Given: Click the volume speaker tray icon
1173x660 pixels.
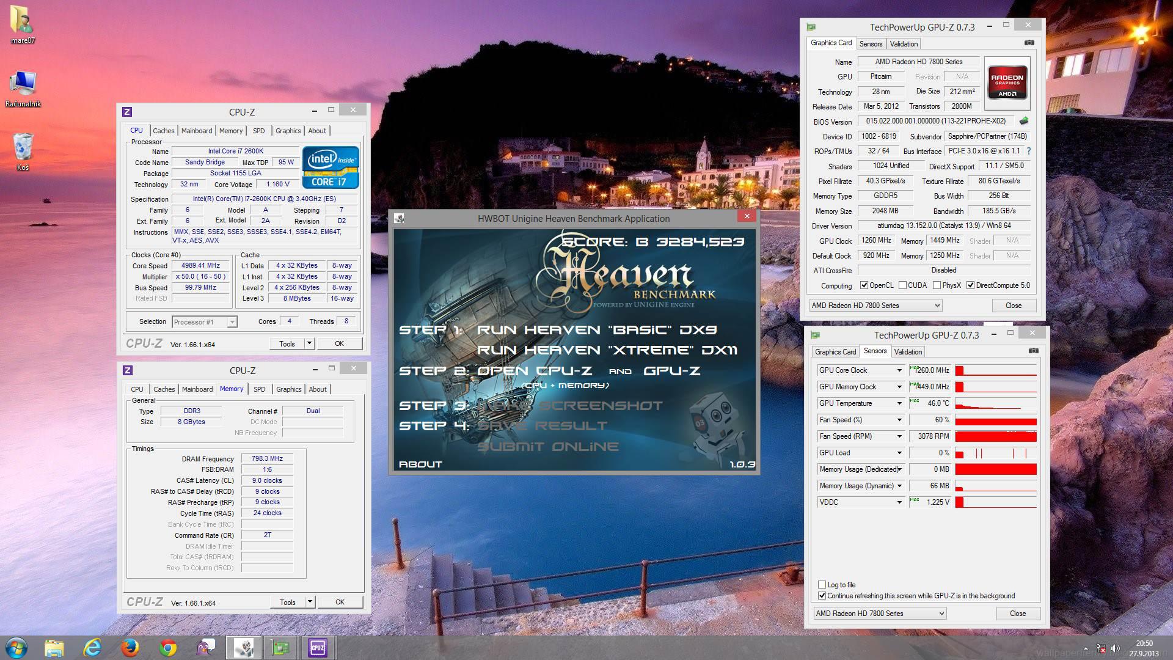Looking at the screenshot, I should click(x=1116, y=648).
